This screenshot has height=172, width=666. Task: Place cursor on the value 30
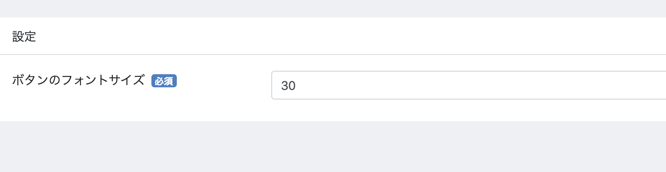point(288,86)
